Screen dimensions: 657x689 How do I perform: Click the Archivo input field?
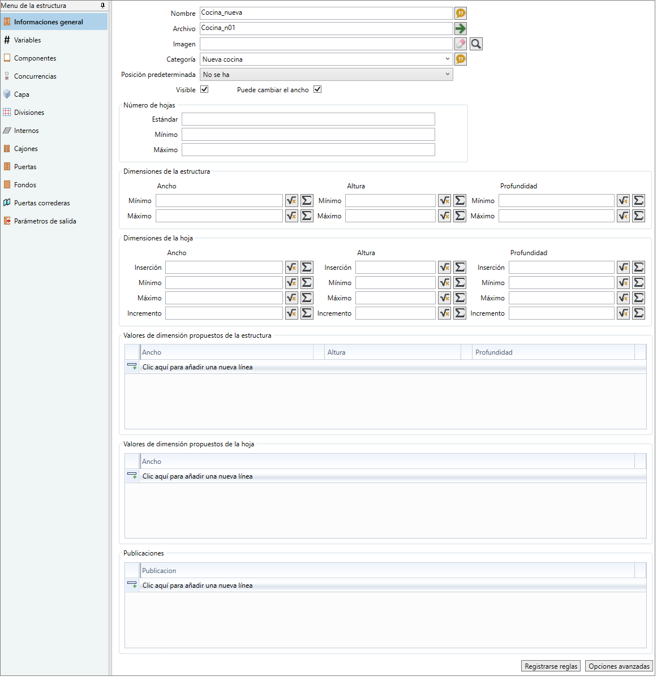click(x=326, y=28)
